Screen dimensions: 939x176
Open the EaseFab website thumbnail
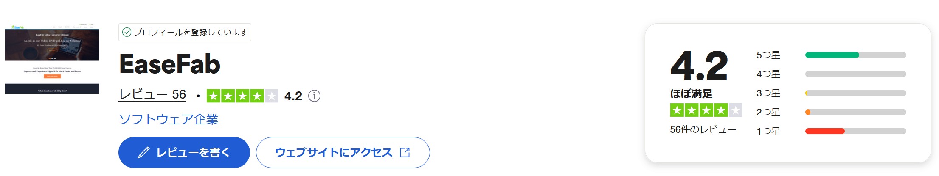tap(52, 59)
